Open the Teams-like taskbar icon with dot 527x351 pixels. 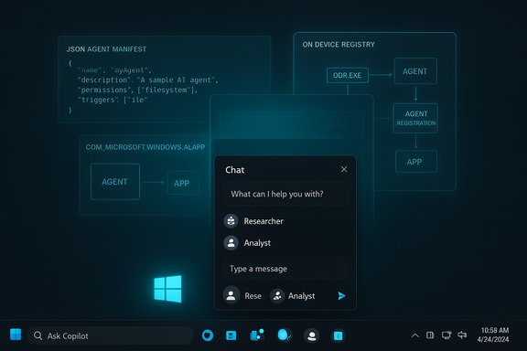pyautogui.click(x=257, y=335)
